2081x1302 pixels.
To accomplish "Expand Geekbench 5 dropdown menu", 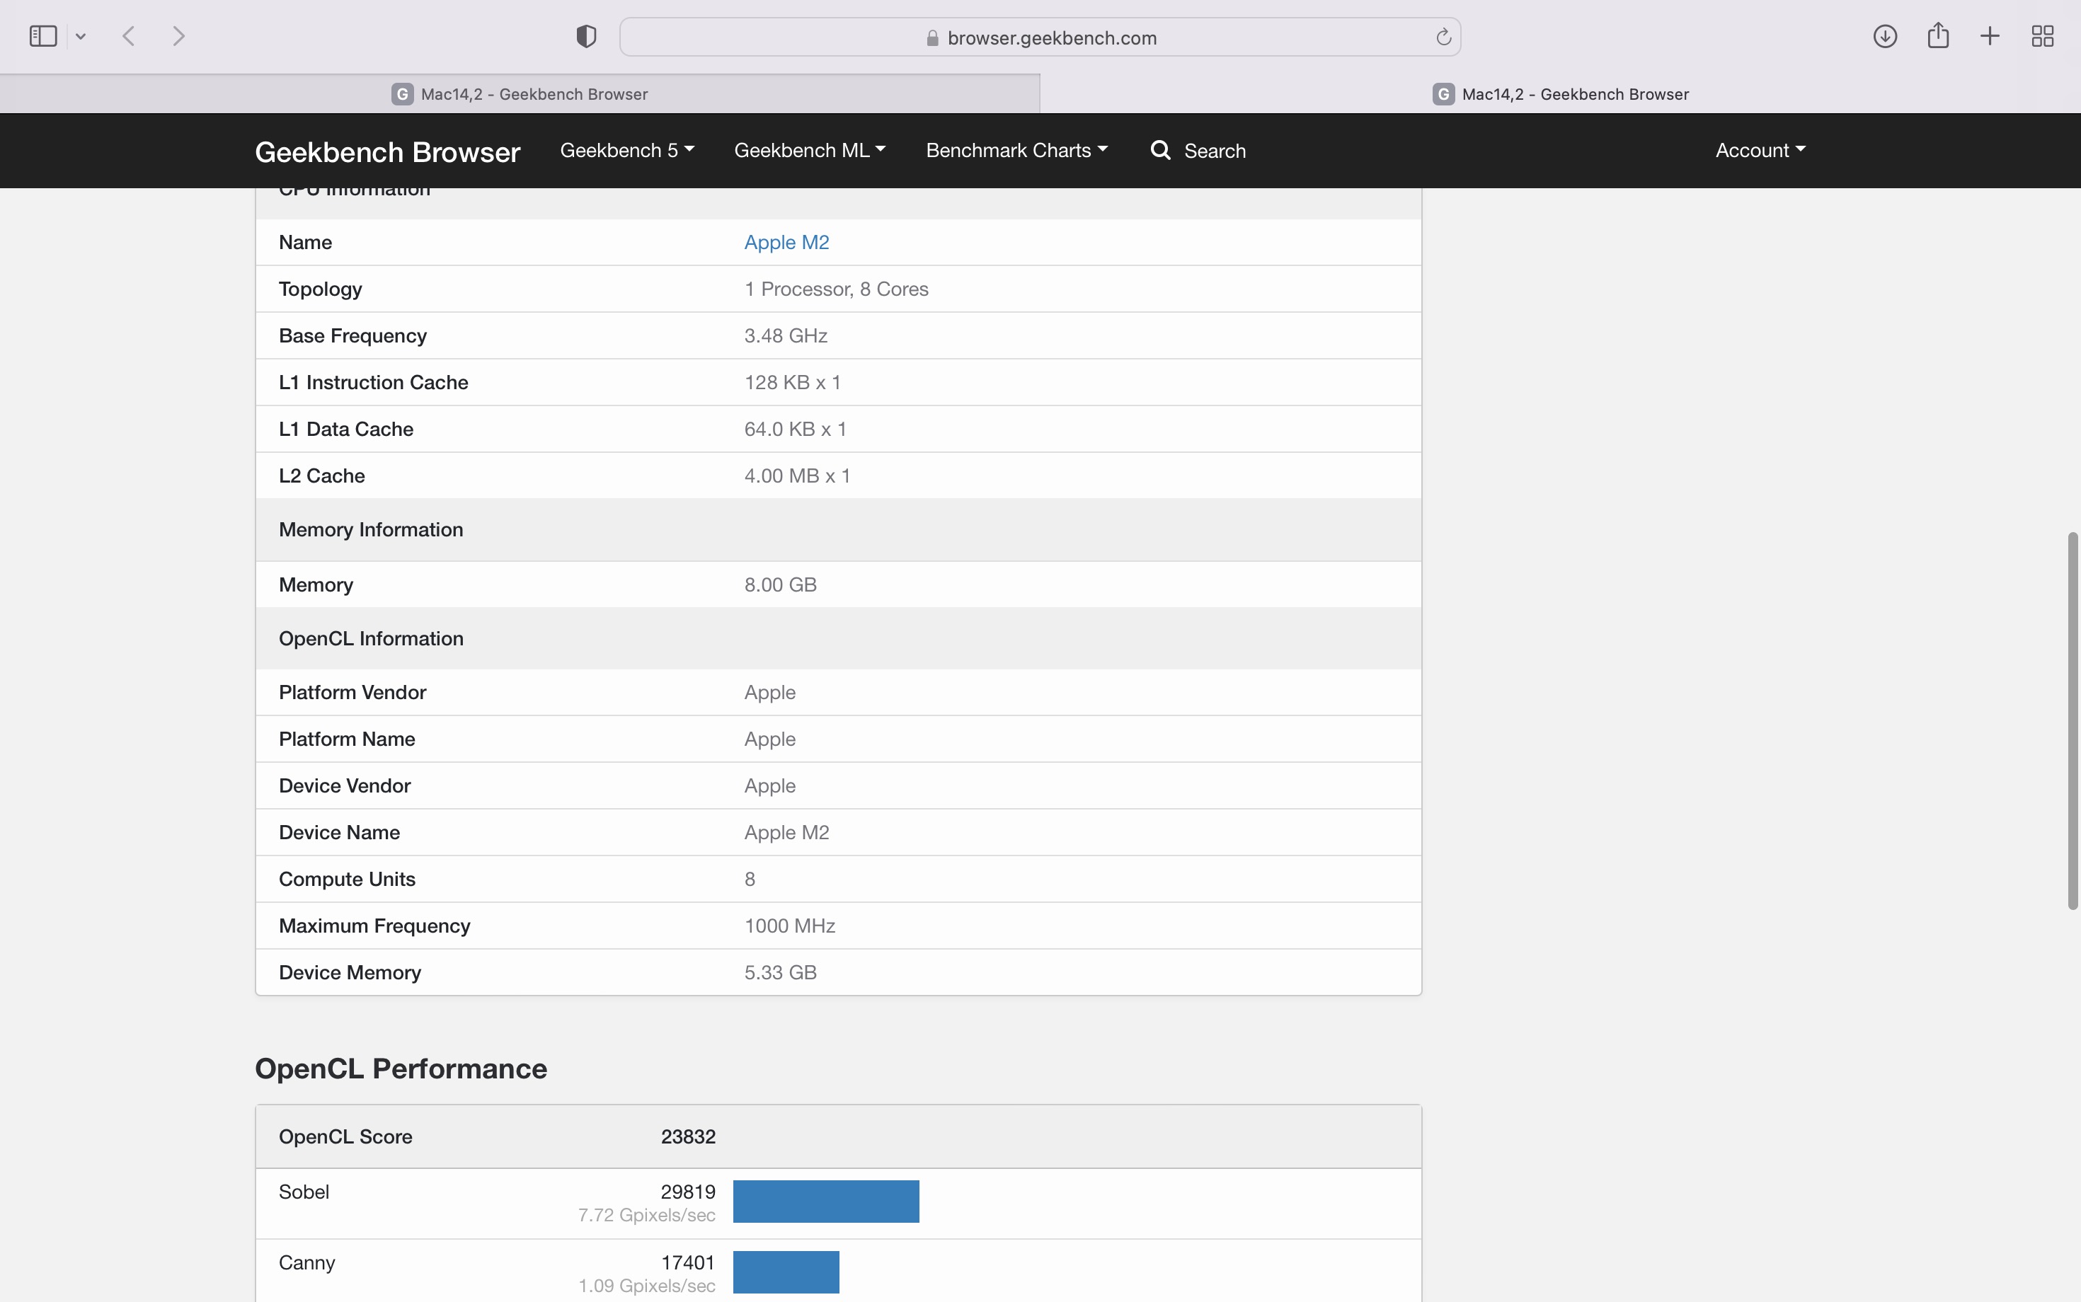I will [x=627, y=151].
